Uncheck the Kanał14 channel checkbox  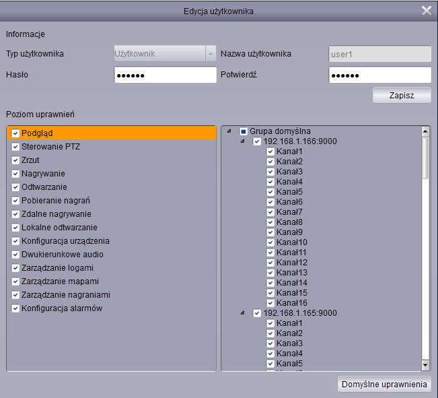pyautogui.click(x=270, y=282)
